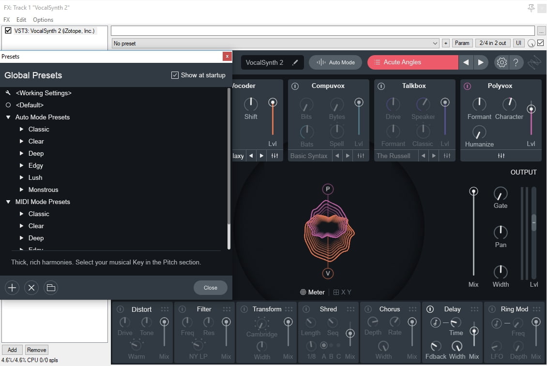Click the Pan knob in Output section
The height and width of the screenshot is (366, 547).
[x=500, y=233]
